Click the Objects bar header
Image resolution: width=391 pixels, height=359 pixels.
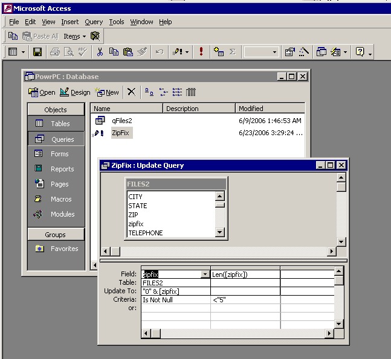(56, 110)
